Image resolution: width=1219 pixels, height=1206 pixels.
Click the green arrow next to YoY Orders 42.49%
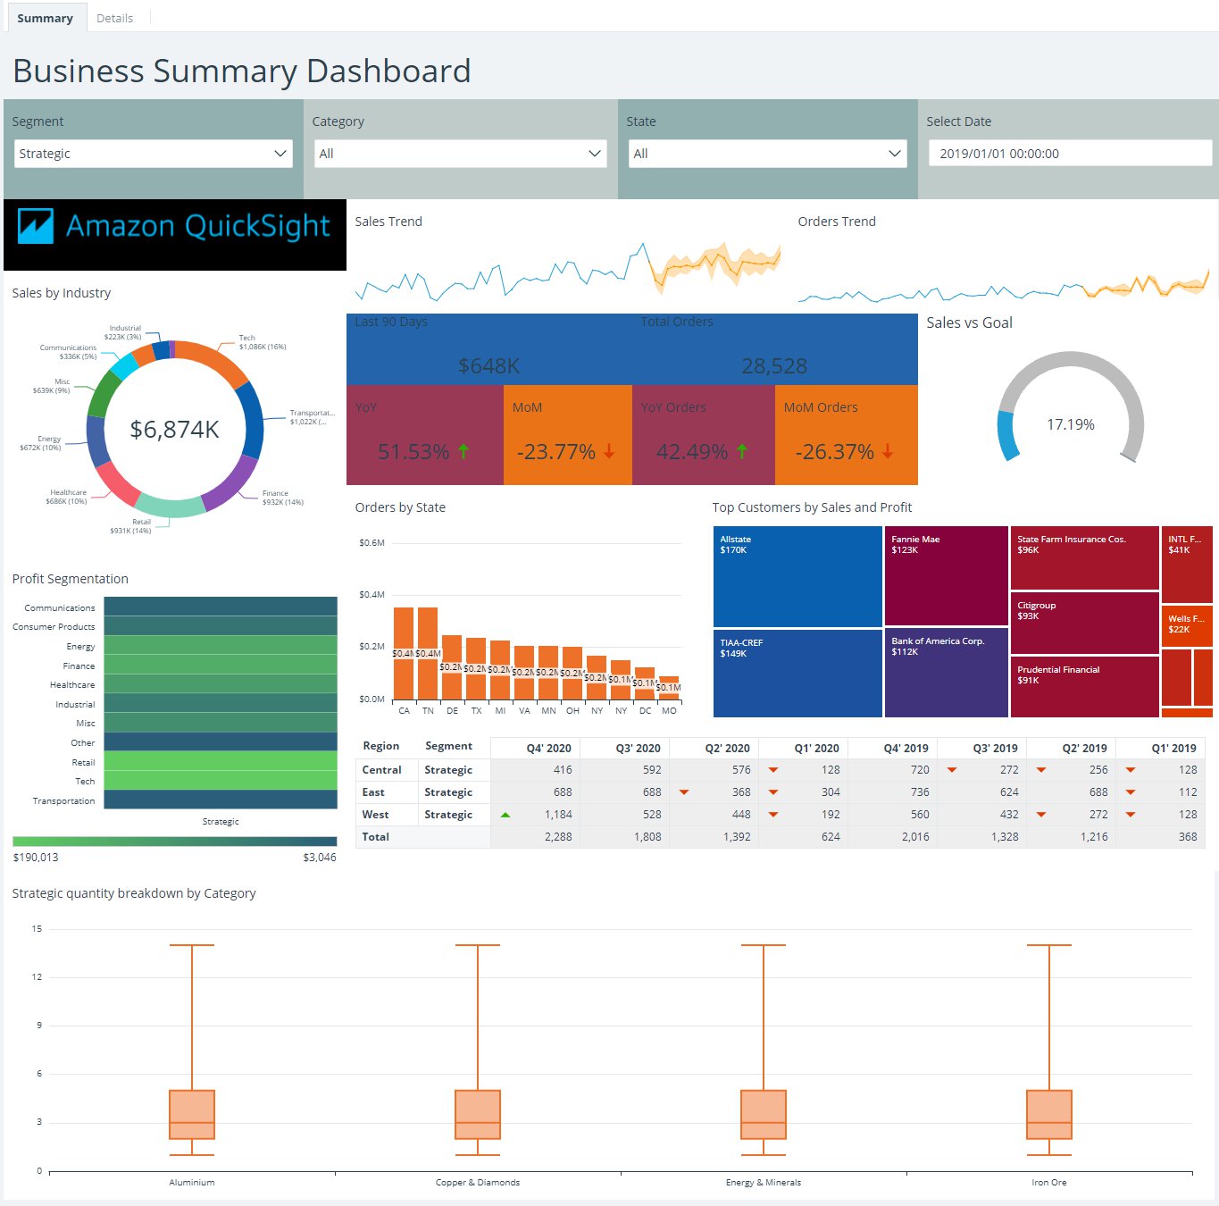742,451
